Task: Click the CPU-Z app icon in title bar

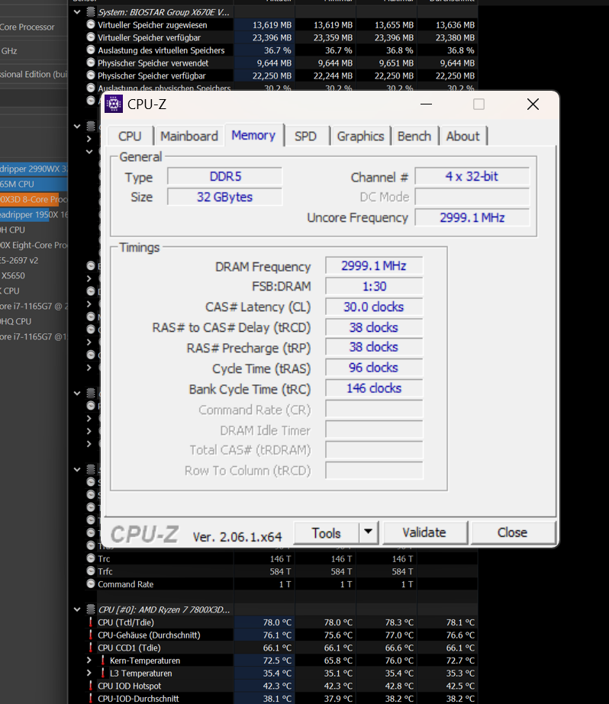Action: point(114,104)
